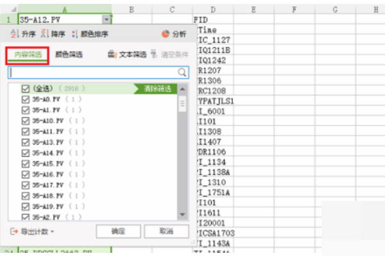Click the 取消 cancel button
The width and height of the screenshot is (385, 256).
[166, 231]
